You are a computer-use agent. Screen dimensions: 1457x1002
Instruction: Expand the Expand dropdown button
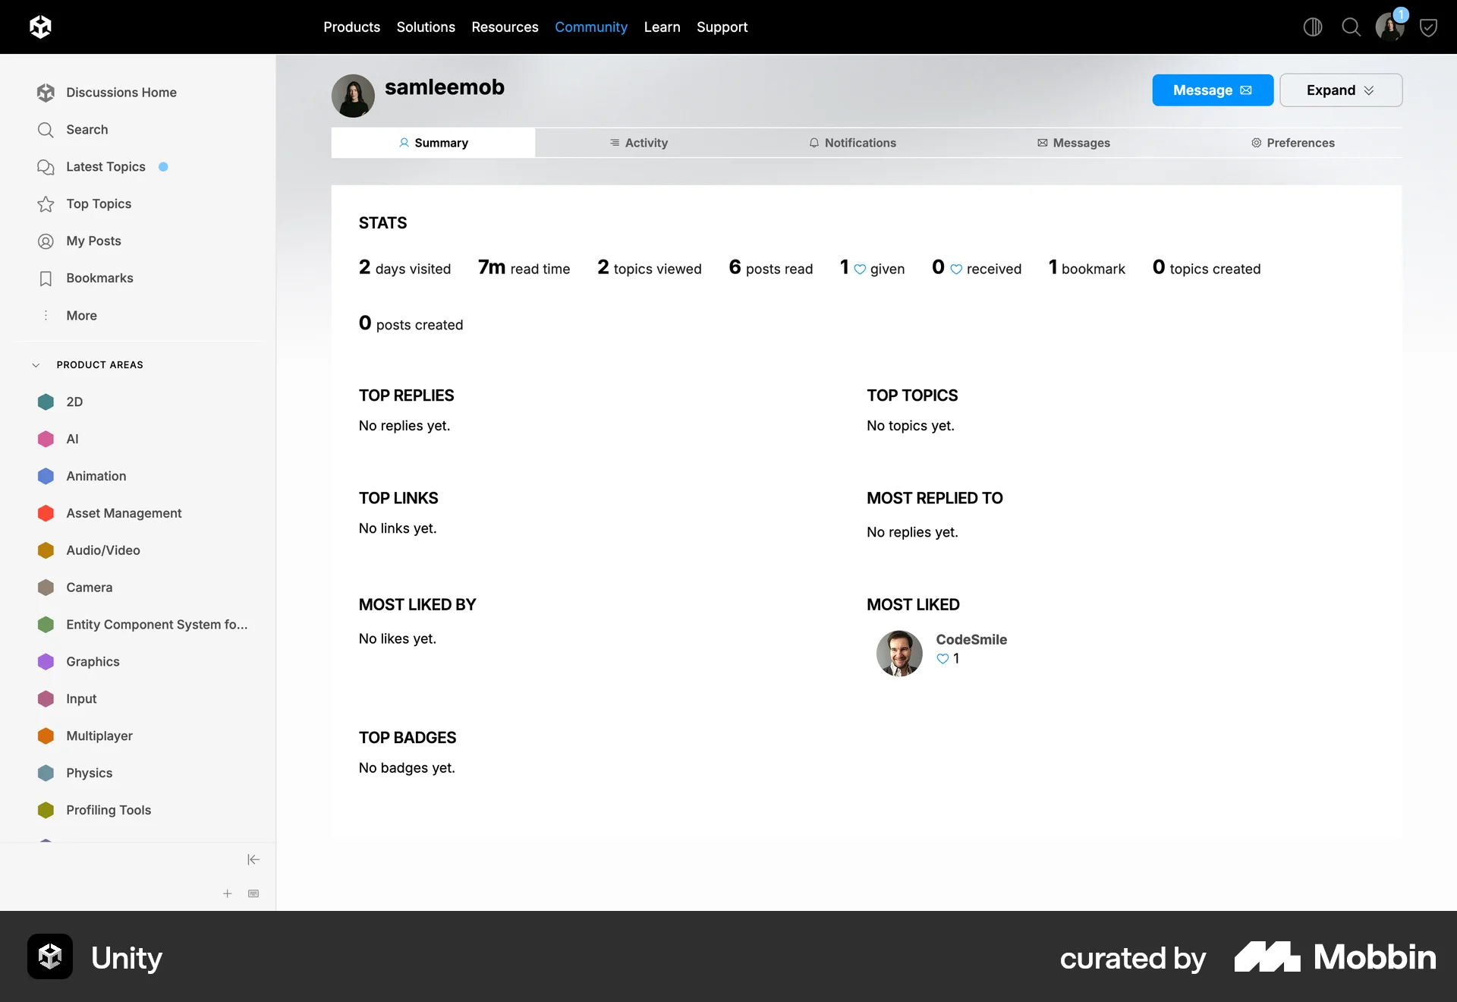tap(1340, 90)
